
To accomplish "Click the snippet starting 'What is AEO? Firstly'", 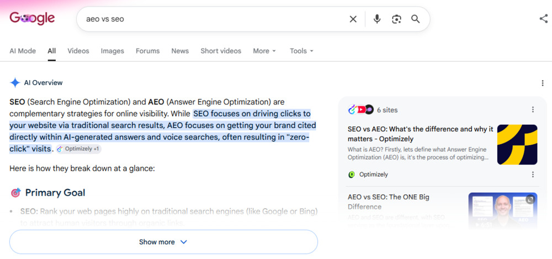I will click(418, 154).
